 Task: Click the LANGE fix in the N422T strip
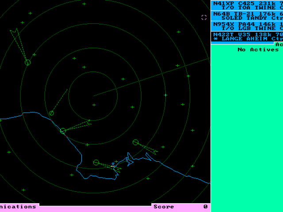coord(232,39)
